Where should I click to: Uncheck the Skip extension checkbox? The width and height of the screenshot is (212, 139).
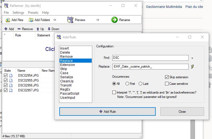tap(167, 77)
